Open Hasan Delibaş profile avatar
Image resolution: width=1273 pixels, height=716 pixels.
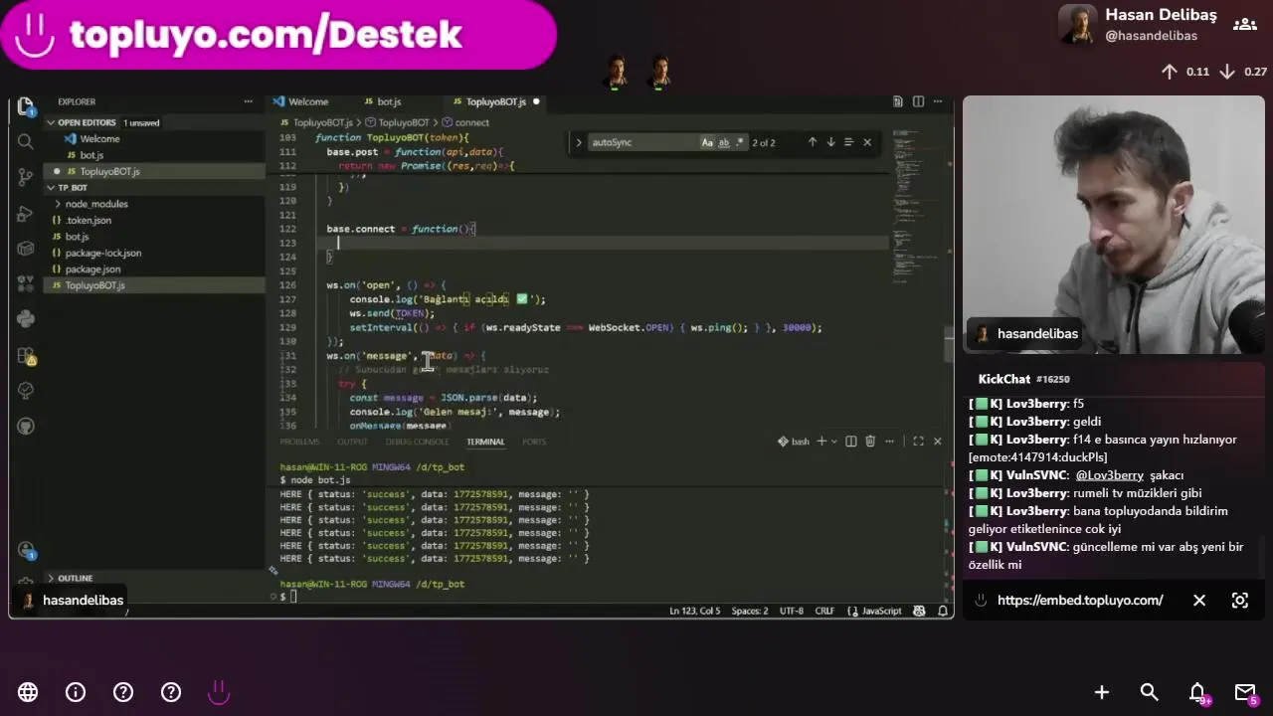(x=1077, y=25)
